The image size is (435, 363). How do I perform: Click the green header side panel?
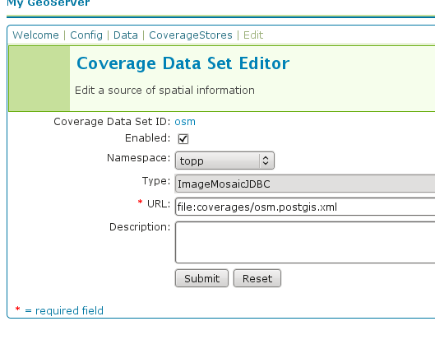[39, 79]
